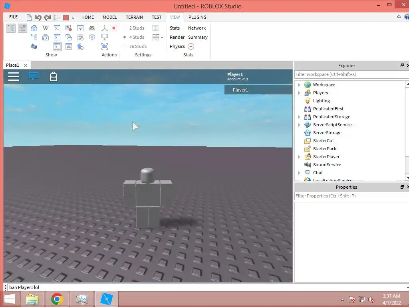This screenshot has height=307, width=409.
Task: Toggle the highlighted Command Bar icon
Action: (x=57, y=46)
